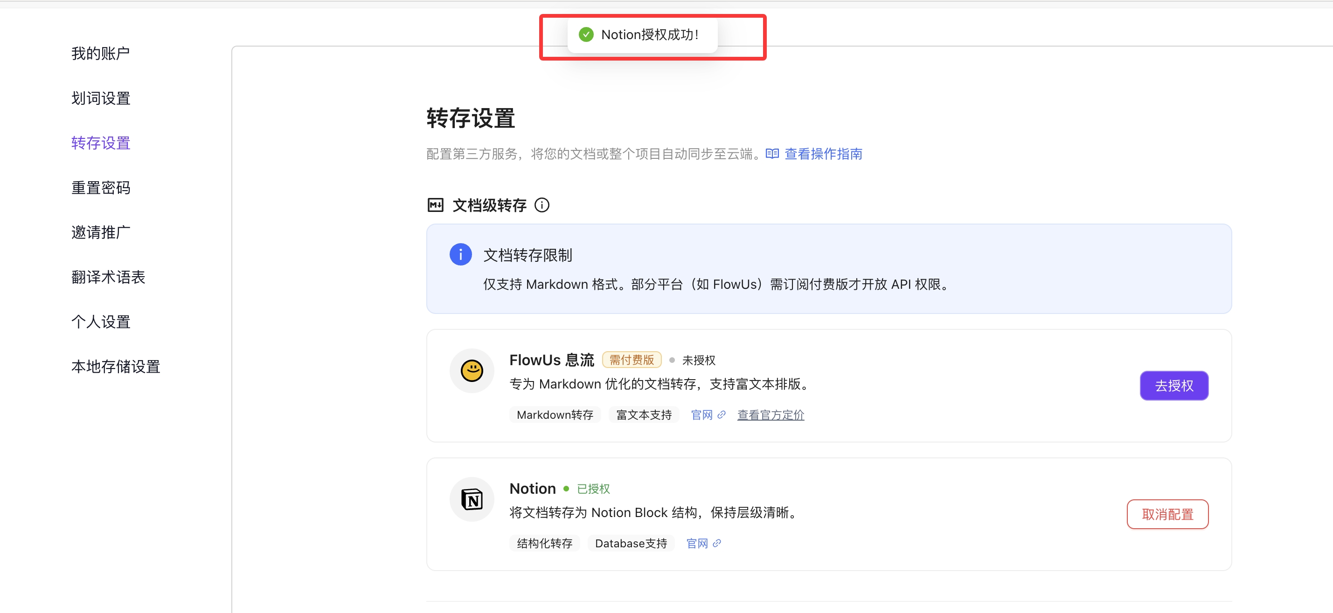Click the FlowUs smiley logo
Viewport: 1333px width, 613px height.
[x=472, y=370]
